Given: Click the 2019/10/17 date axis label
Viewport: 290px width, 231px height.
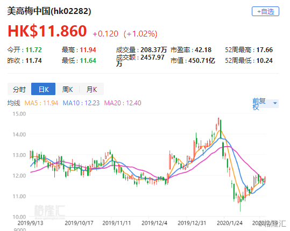Looking at the screenshot, I should (79, 223).
